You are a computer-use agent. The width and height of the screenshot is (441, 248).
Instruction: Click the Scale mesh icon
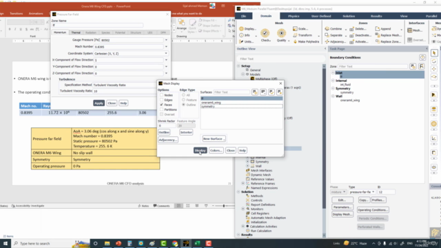pos(295,29)
